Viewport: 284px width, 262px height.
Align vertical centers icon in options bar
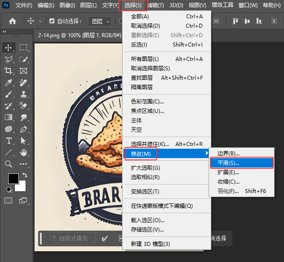click(247, 21)
